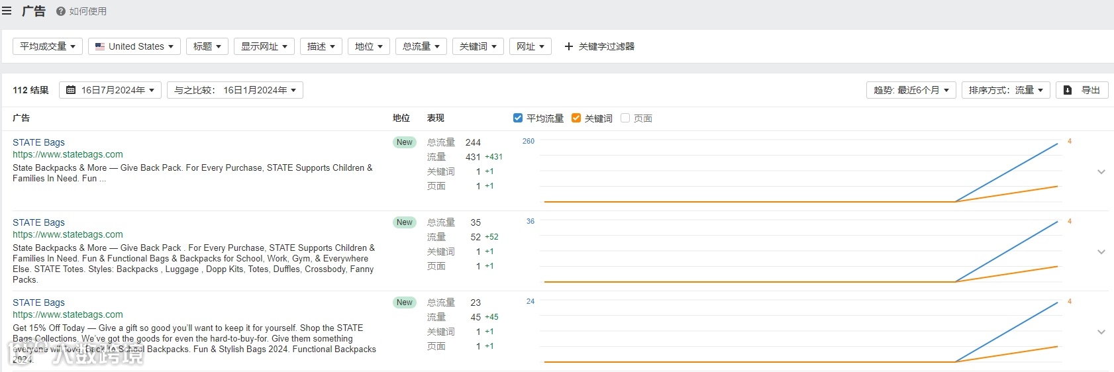This screenshot has width=1114, height=372.
Task: Click the 导出 export download icon
Action: pyautogui.click(x=1068, y=90)
